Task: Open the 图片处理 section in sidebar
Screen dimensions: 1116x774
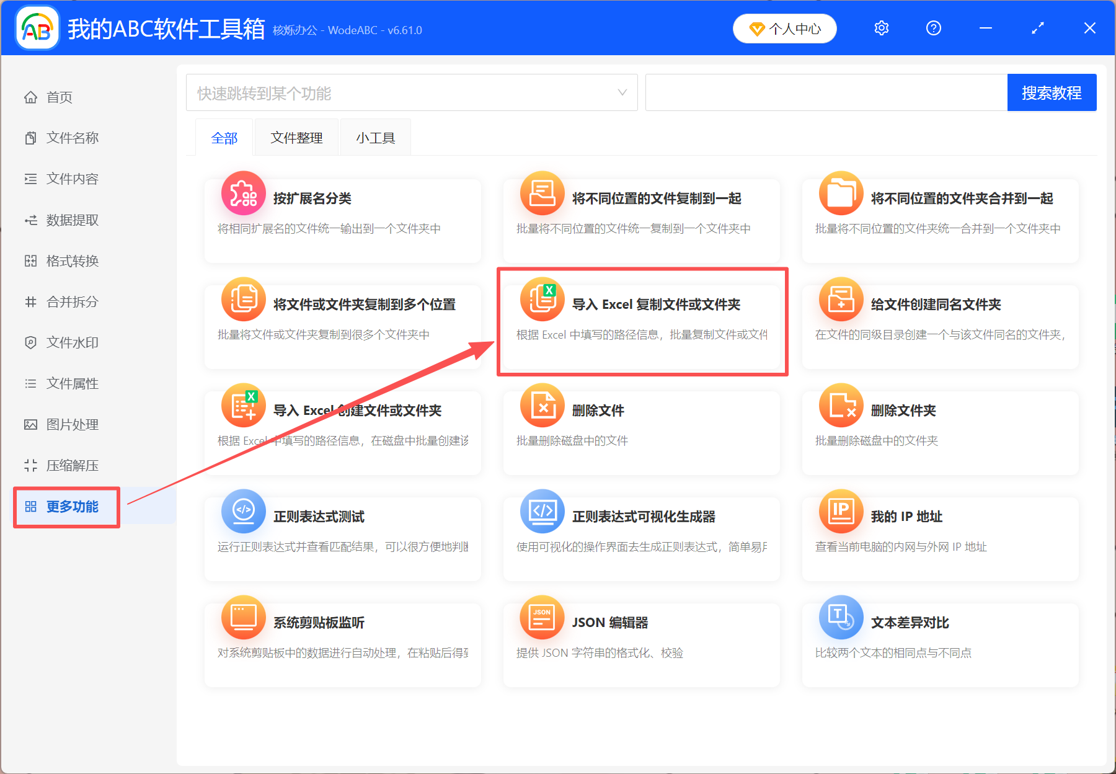Action: tap(72, 424)
